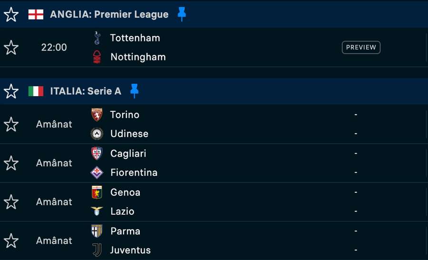Image resolution: width=428 pixels, height=260 pixels.
Task: Click the Udinese club crest
Action: (x=97, y=134)
